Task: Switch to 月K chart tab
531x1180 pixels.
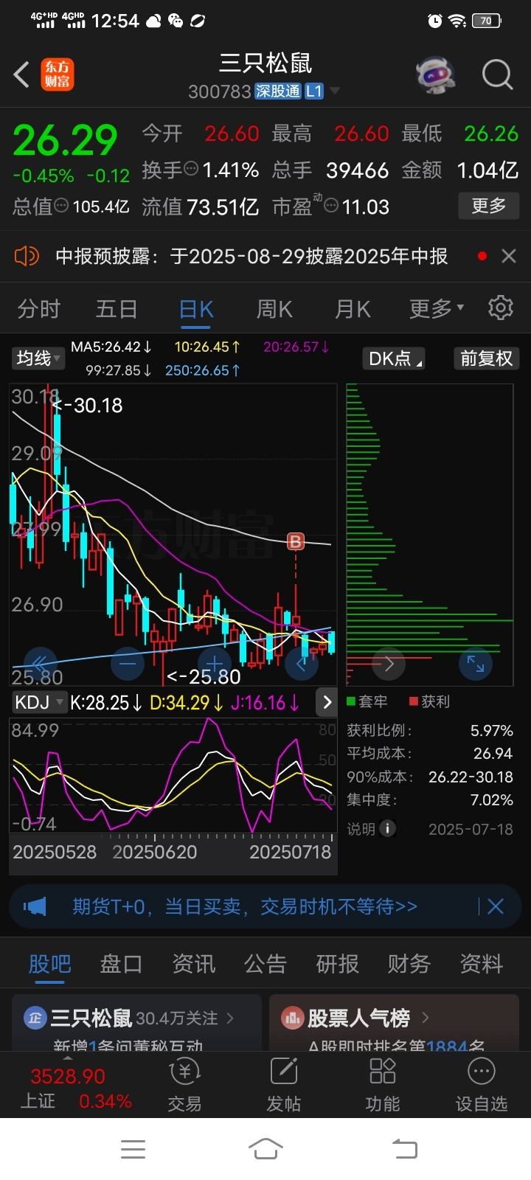Action: (x=353, y=308)
